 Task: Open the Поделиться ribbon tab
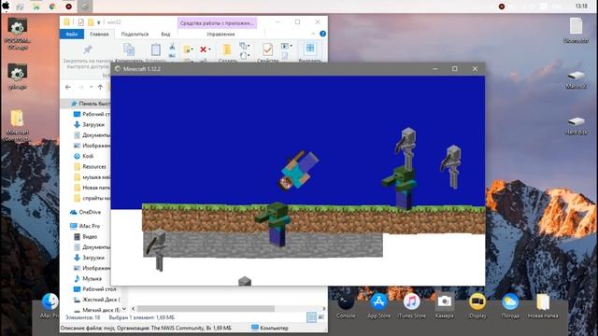pyautogui.click(x=135, y=34)
